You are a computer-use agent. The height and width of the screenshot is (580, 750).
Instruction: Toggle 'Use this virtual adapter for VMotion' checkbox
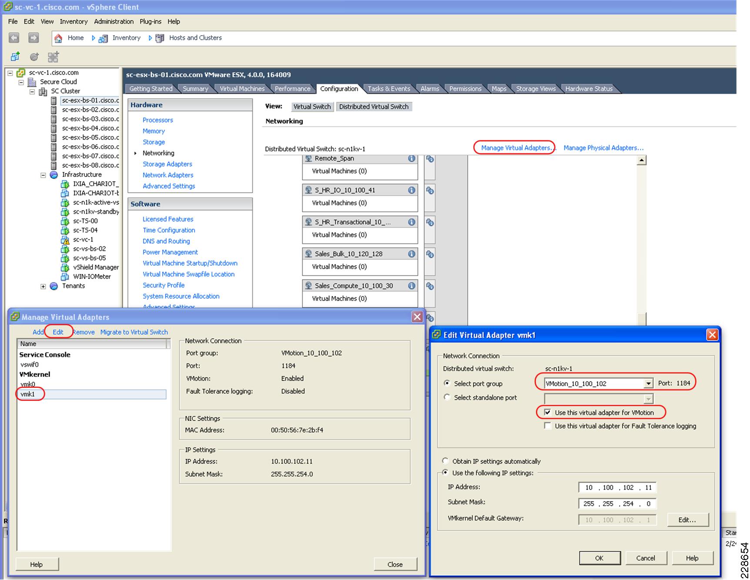pos(548,412)
